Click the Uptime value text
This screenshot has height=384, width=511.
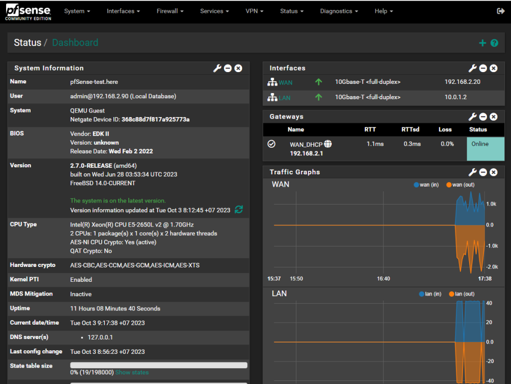tap(115, 308)
